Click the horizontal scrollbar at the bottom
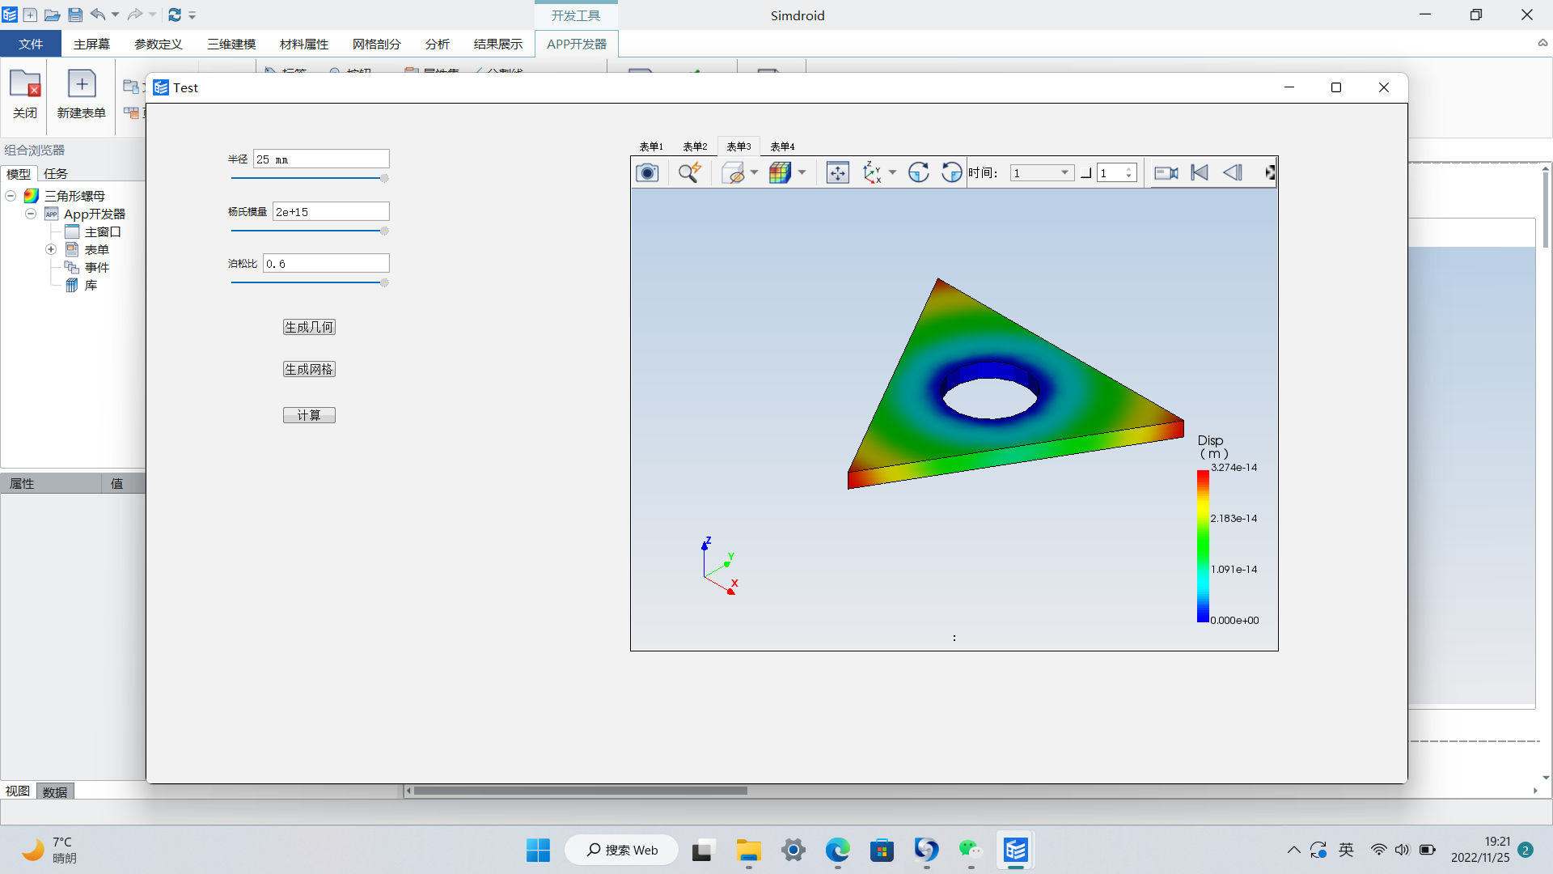 (x=581, y=791)
